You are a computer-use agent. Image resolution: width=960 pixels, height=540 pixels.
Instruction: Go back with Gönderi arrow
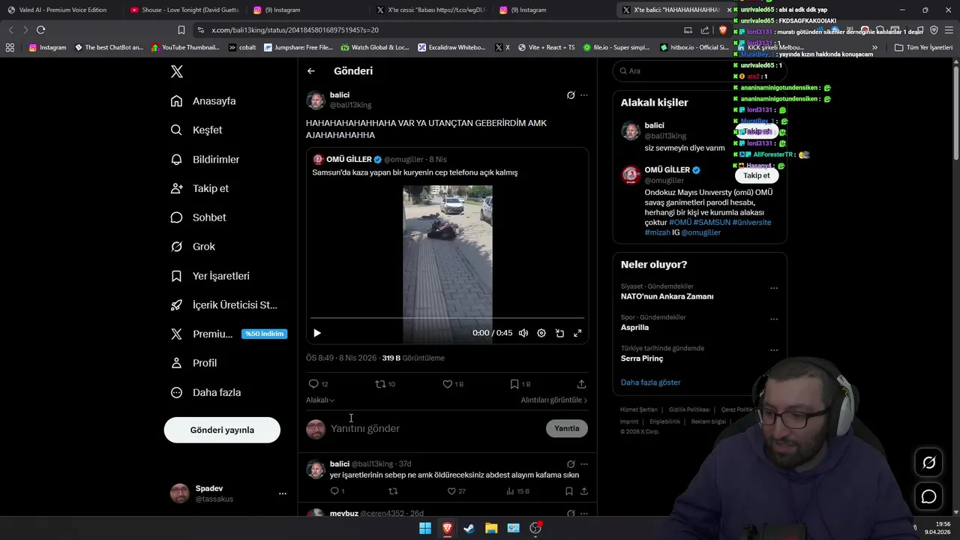click(311, 71)
